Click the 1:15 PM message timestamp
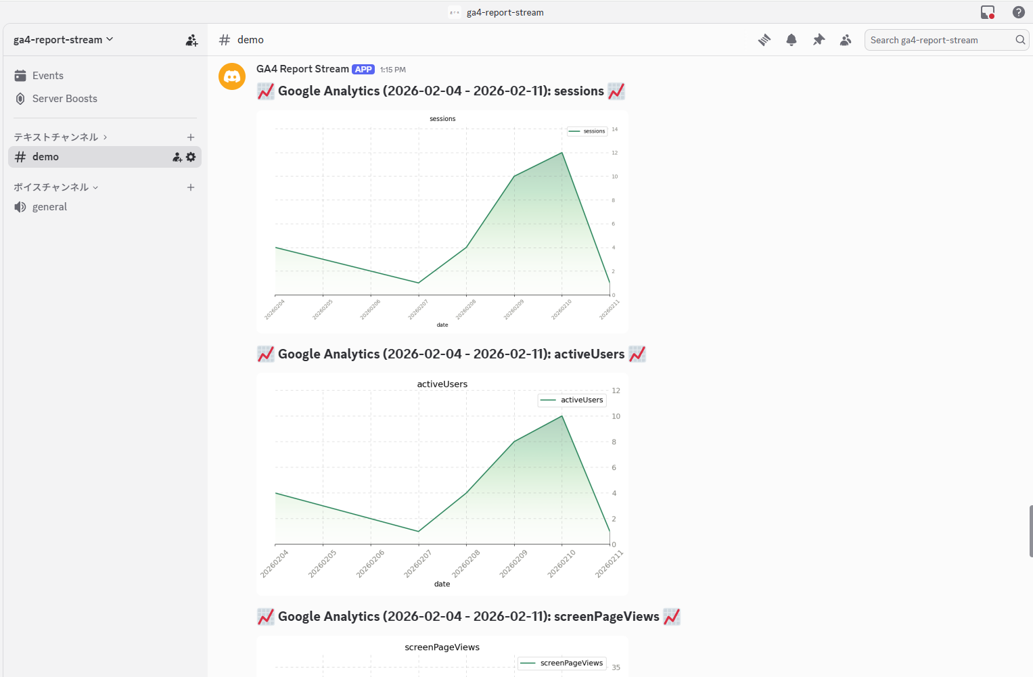This screenshot has height=677, width=1033. (x=393, y=70)
